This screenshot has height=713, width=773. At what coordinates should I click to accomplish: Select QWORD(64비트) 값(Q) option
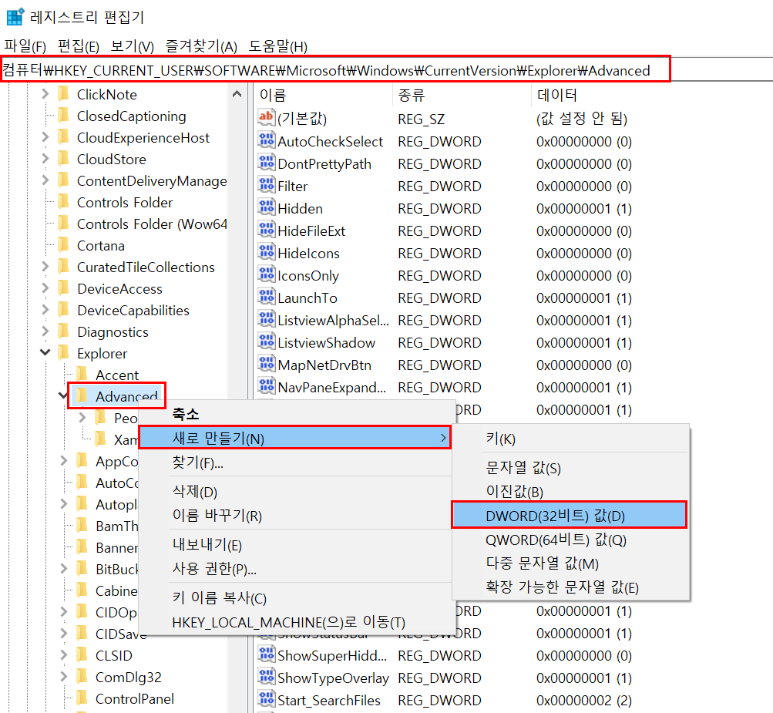pos(570,540)
